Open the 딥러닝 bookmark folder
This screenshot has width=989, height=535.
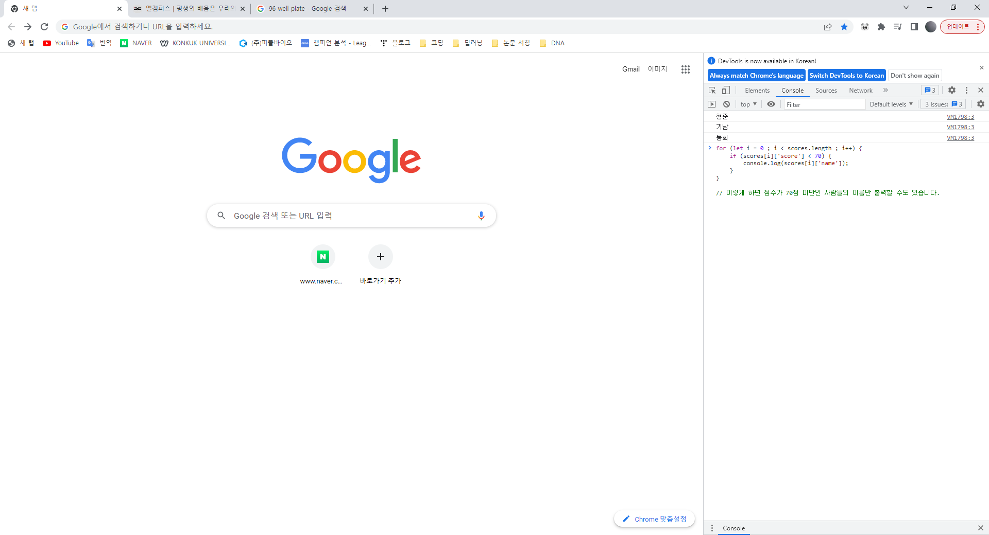point(467,43)
